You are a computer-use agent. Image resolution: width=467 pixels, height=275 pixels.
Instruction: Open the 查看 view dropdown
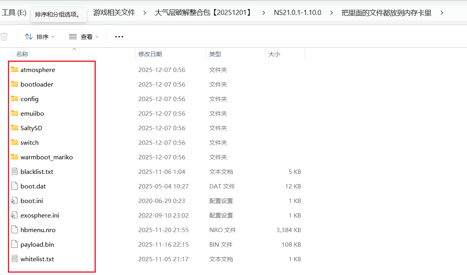(84, 37)
